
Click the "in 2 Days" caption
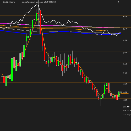coord(127,115)
